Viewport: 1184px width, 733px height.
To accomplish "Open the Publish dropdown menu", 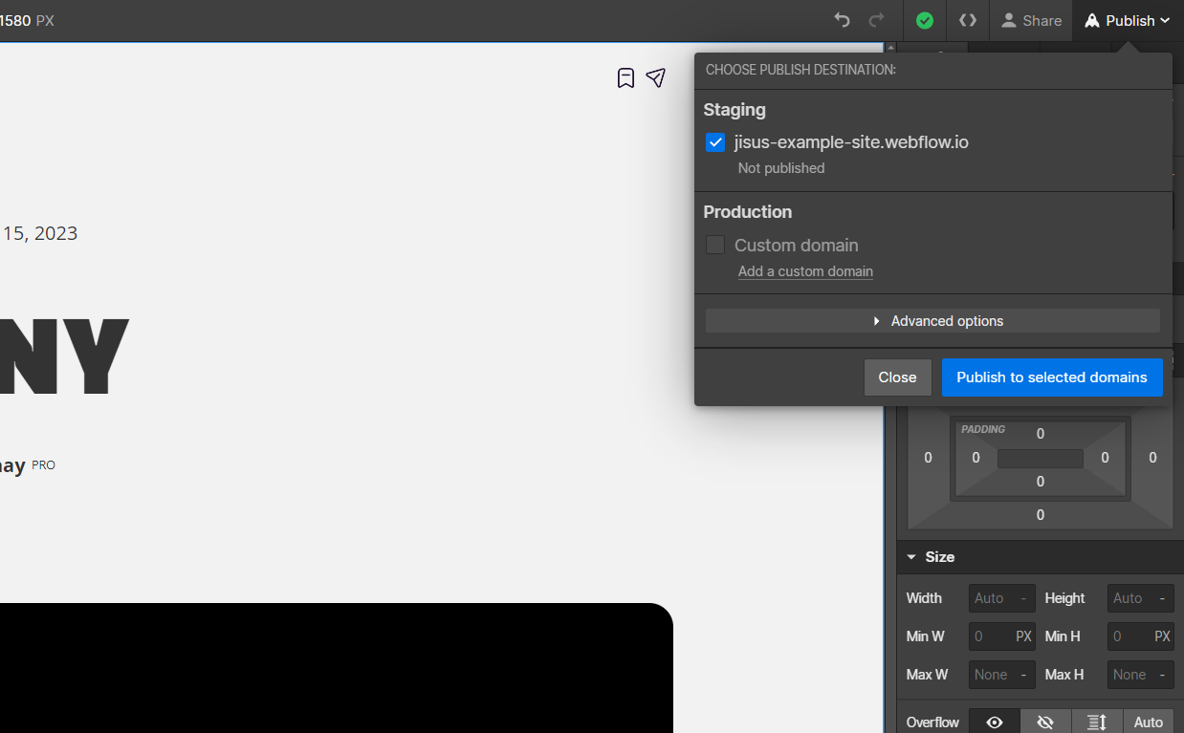I will click(x=1129, y=20).
